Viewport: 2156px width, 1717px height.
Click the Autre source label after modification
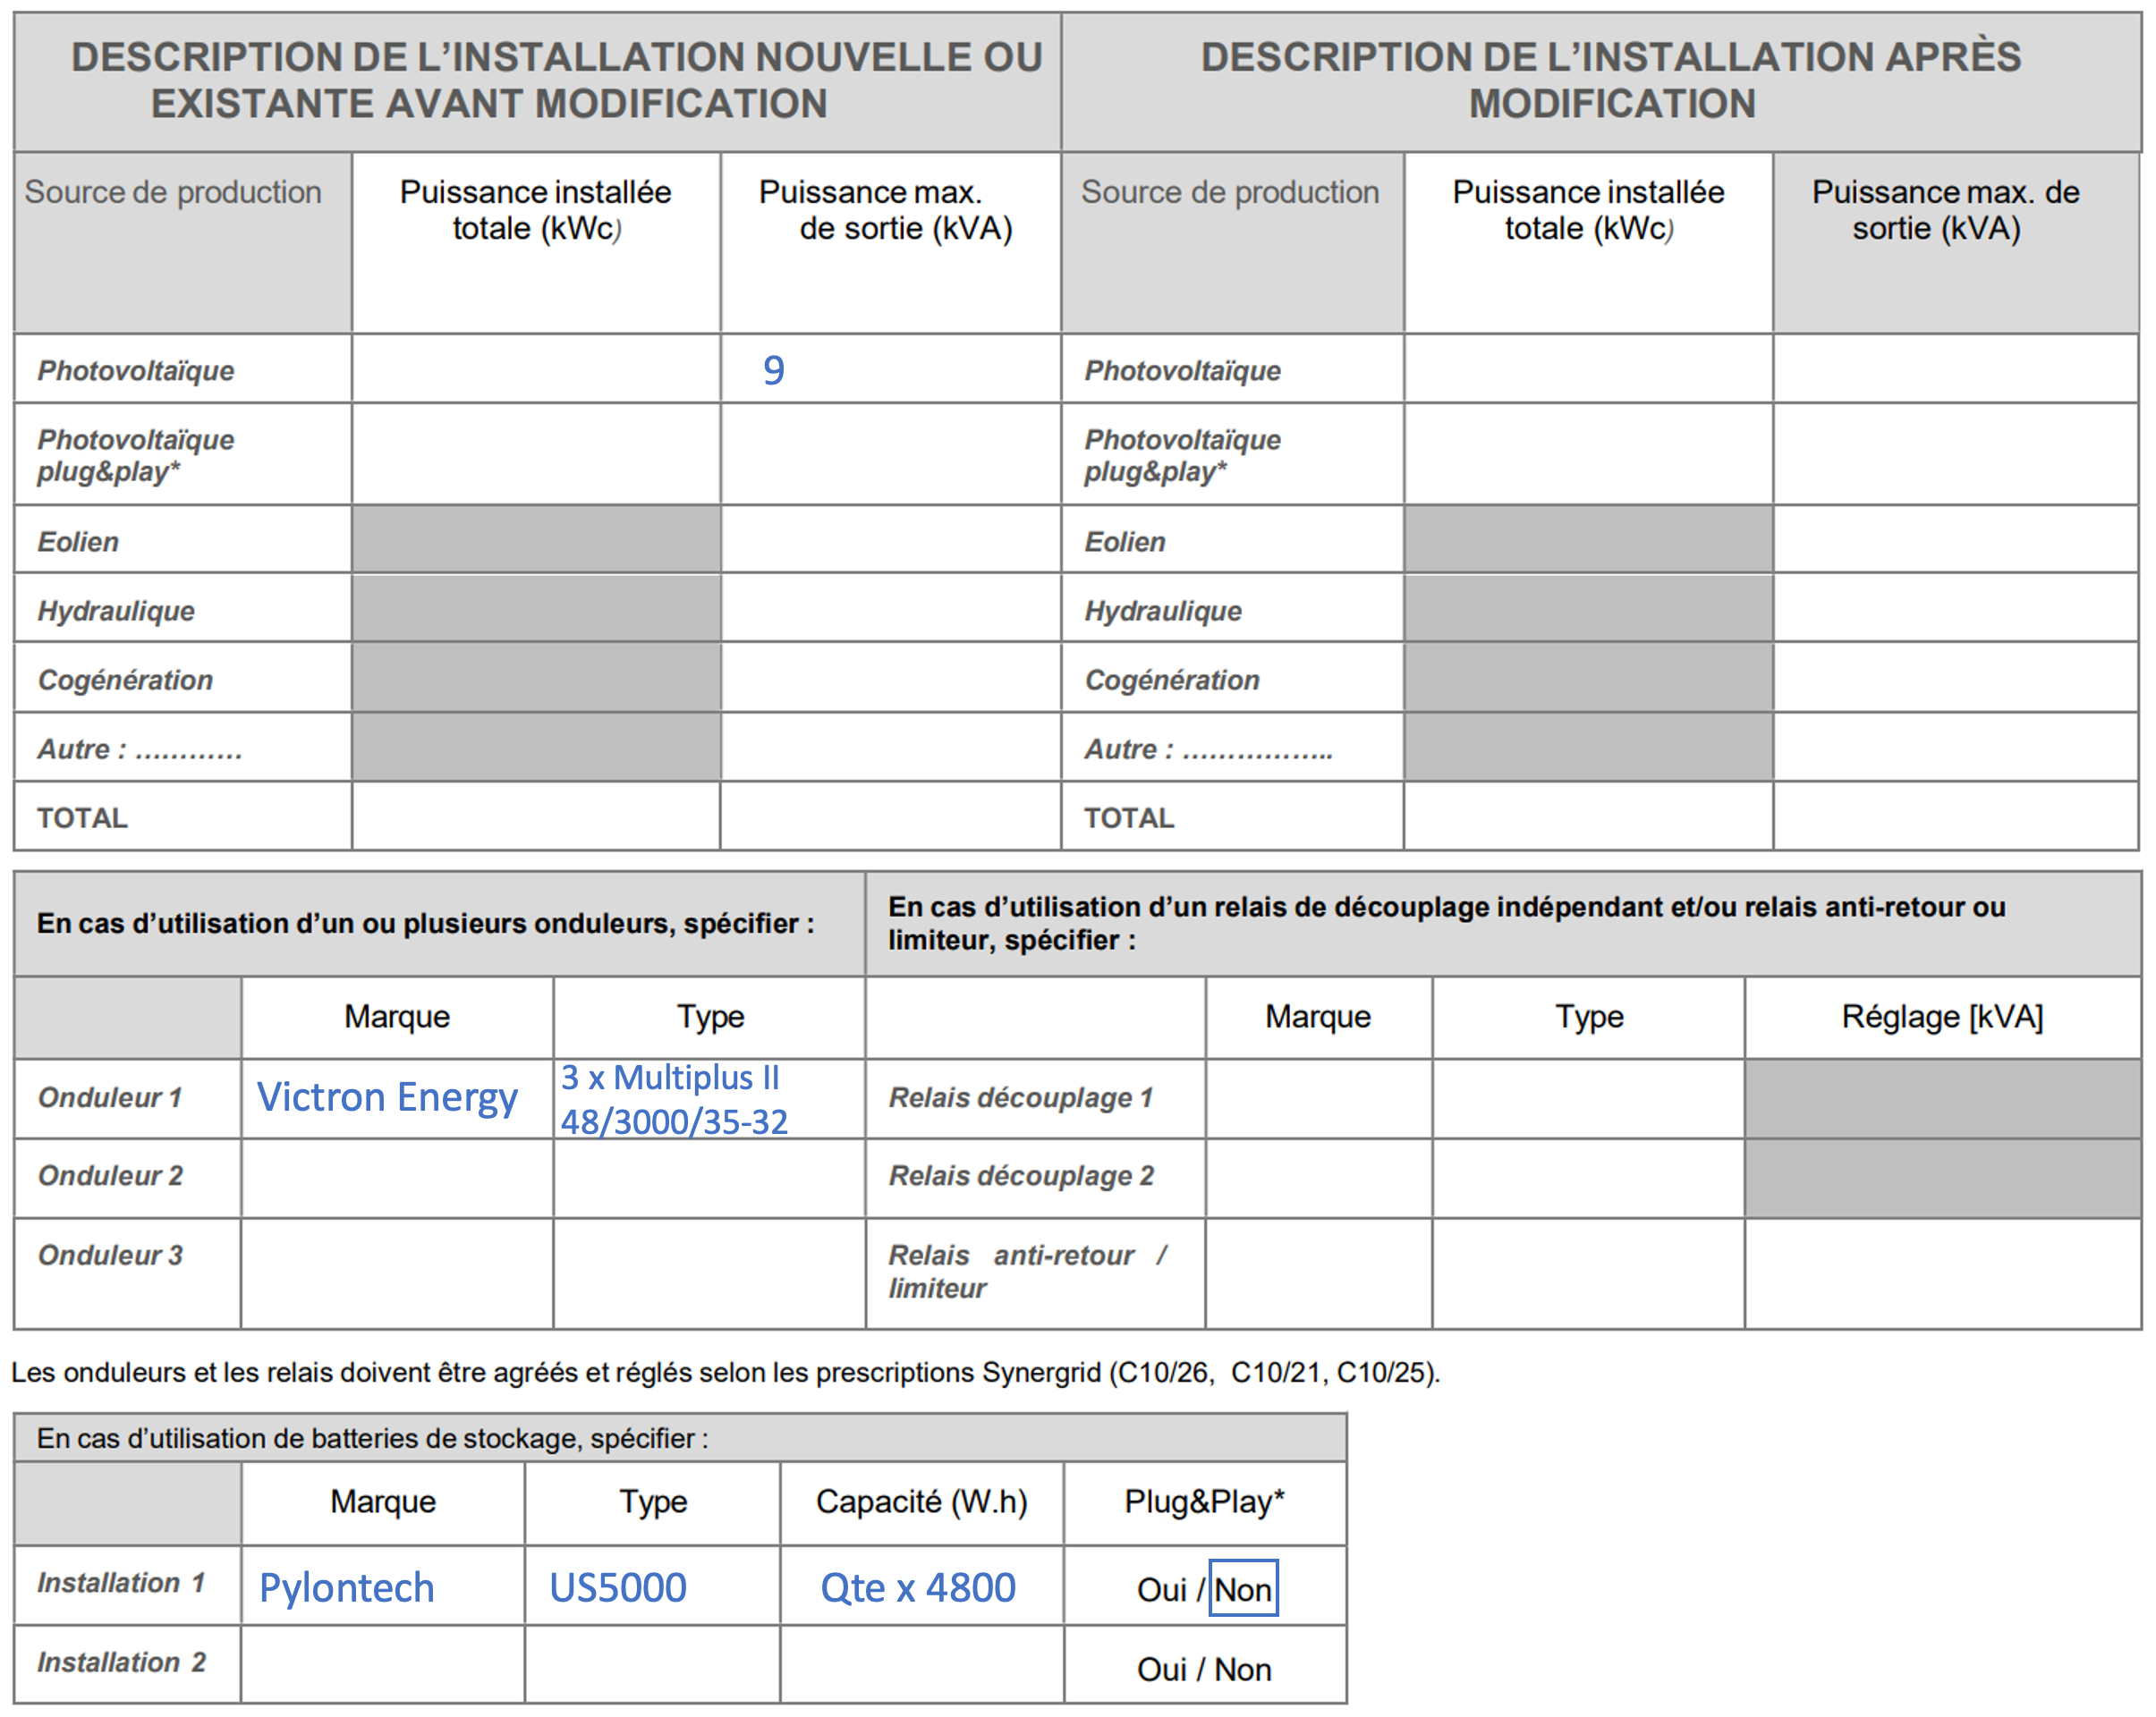[1208, 749]
